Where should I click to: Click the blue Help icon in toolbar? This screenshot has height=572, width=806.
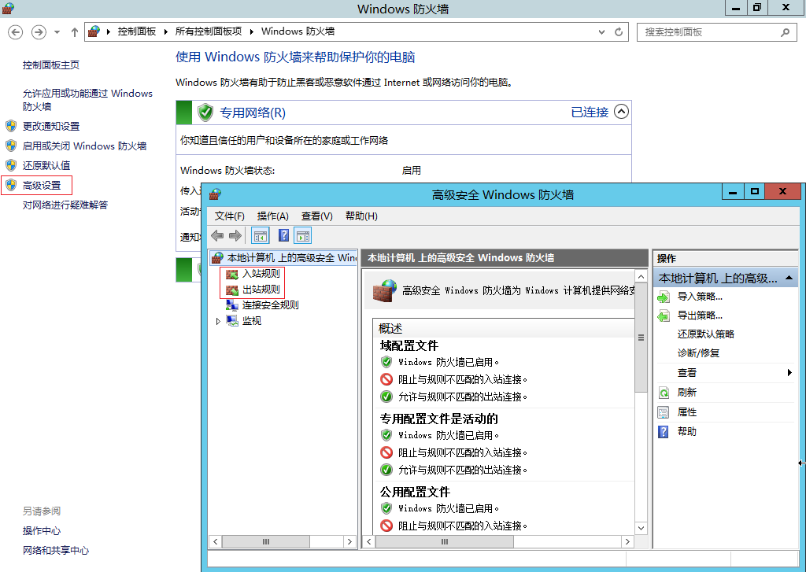(283, 235)
